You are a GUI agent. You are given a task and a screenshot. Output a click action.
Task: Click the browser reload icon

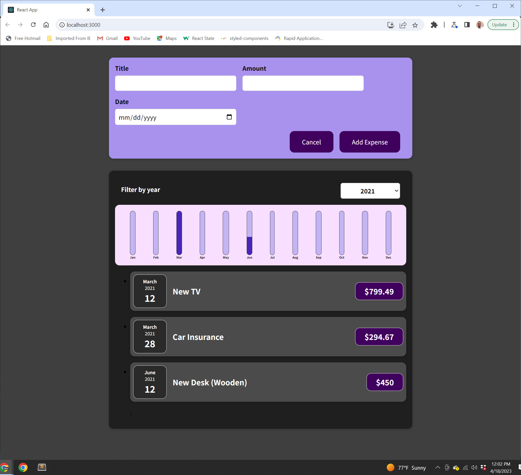point(33,25)
